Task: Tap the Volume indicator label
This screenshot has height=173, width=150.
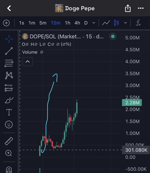Action: (x=30, y=52)
